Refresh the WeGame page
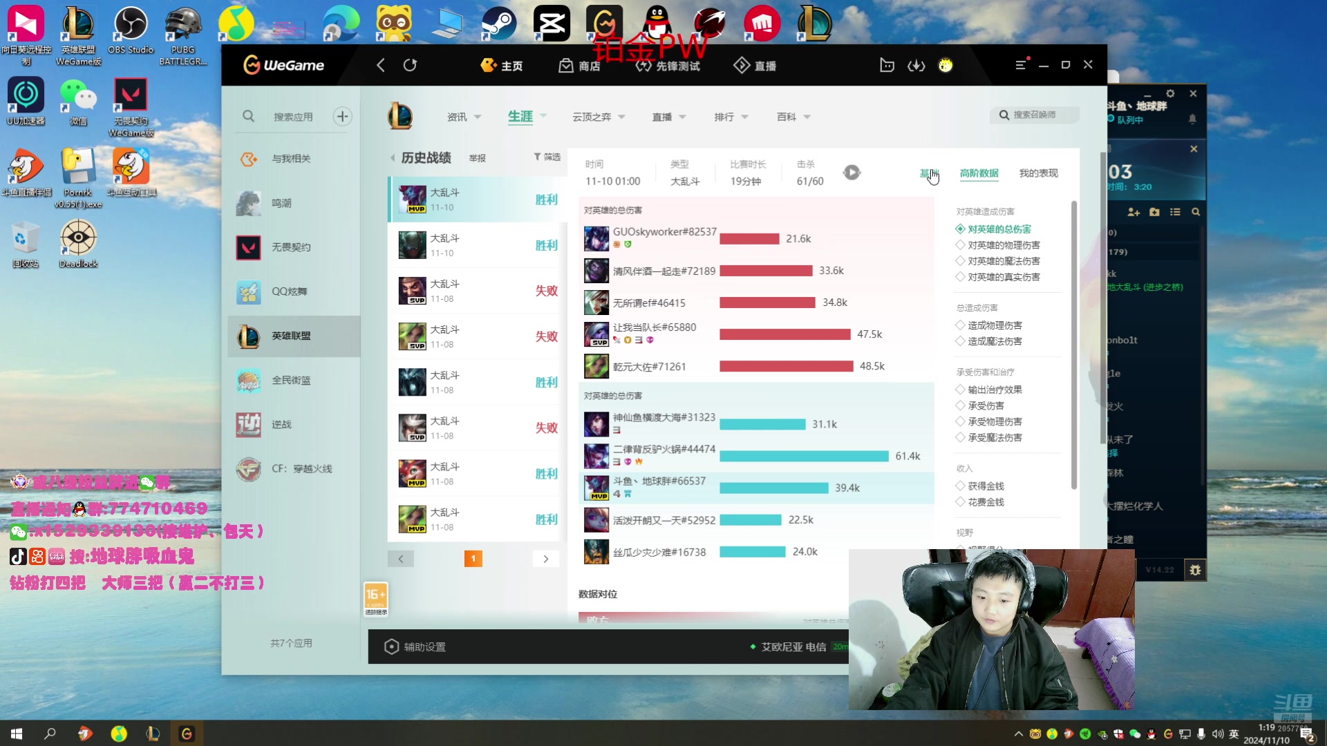 tap(410, 65)
